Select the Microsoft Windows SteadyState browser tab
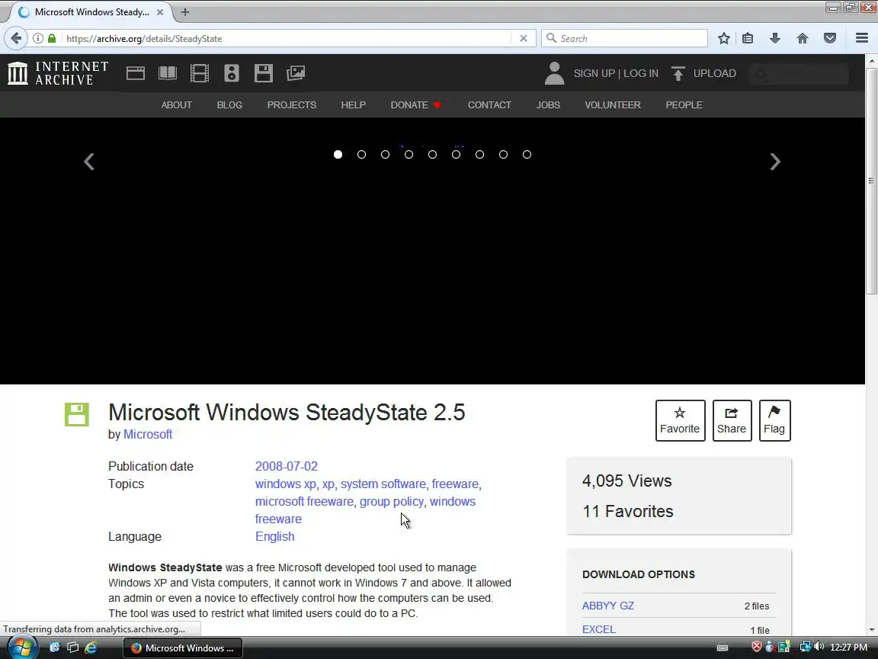Screen dimensions: 878x659 tap(91, 11)
